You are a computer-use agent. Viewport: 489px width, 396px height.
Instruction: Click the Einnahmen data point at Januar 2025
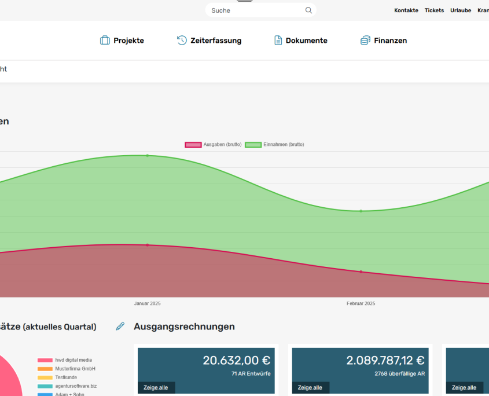[x=148, y=155]
